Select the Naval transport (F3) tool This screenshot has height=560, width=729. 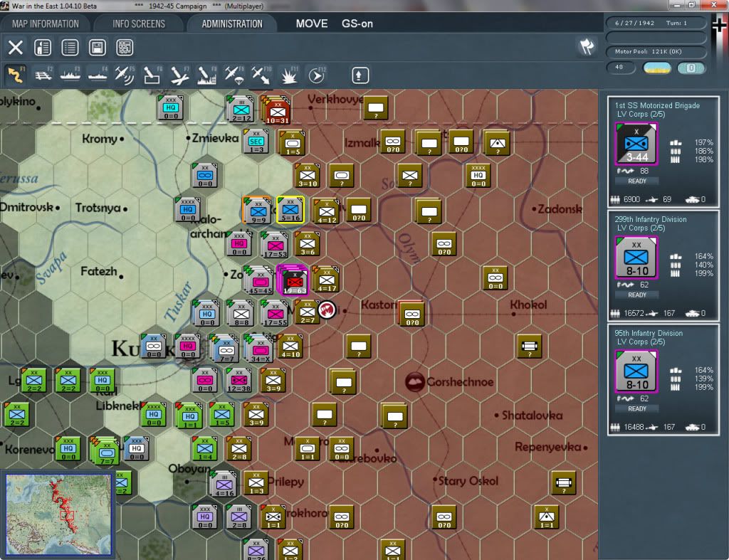point(70,75)
